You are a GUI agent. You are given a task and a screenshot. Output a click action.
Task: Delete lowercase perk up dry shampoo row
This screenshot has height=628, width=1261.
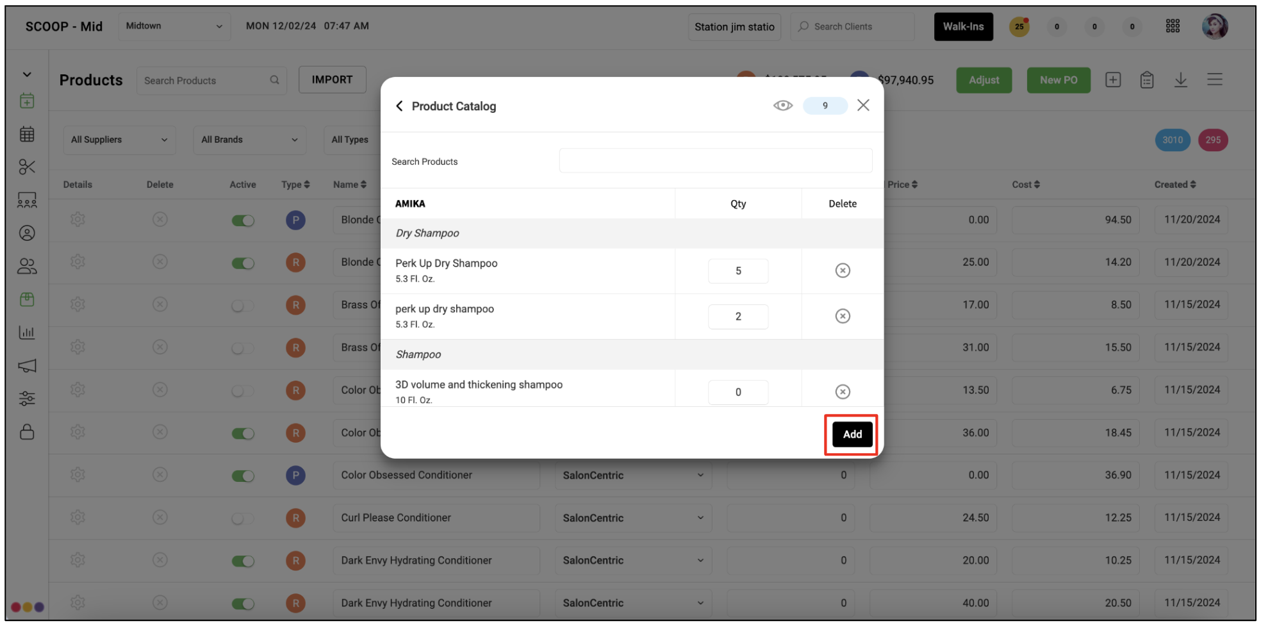point(843,316)
